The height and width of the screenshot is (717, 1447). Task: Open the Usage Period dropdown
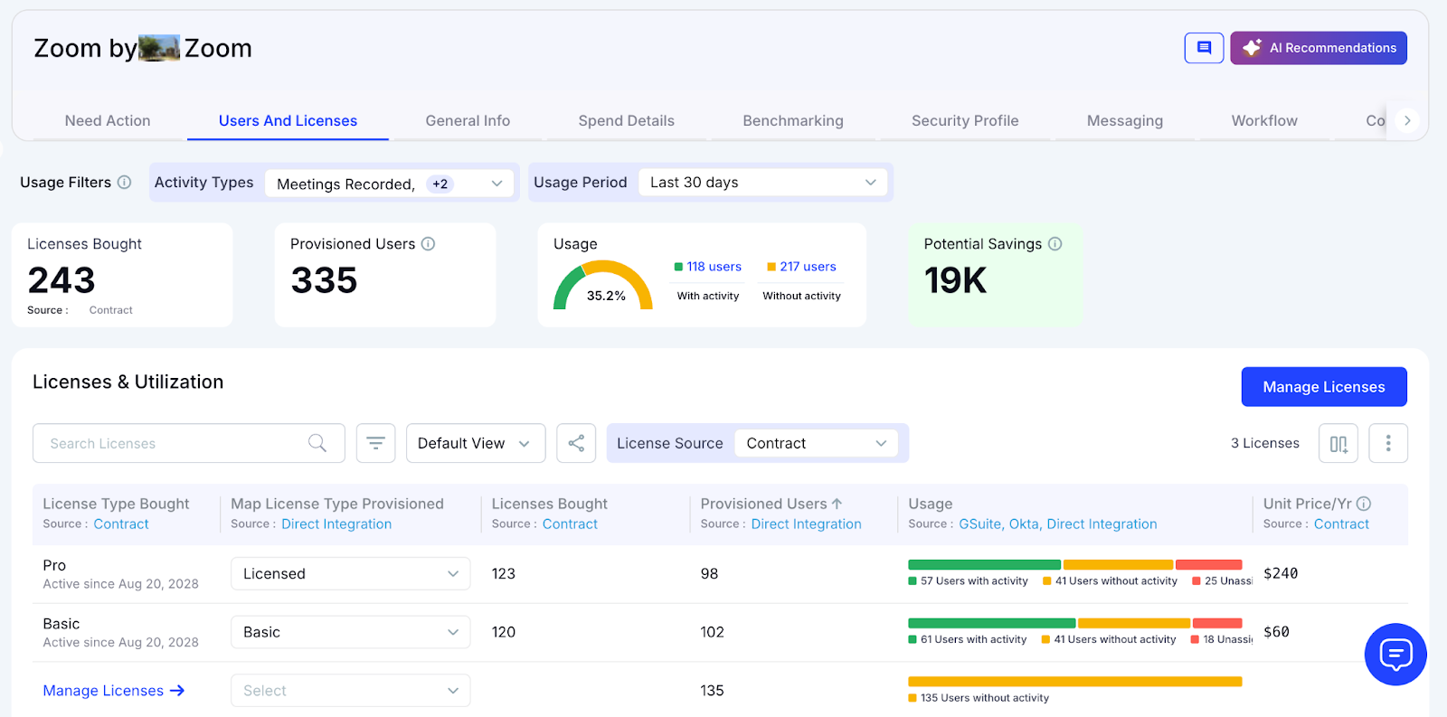point(763,183)
